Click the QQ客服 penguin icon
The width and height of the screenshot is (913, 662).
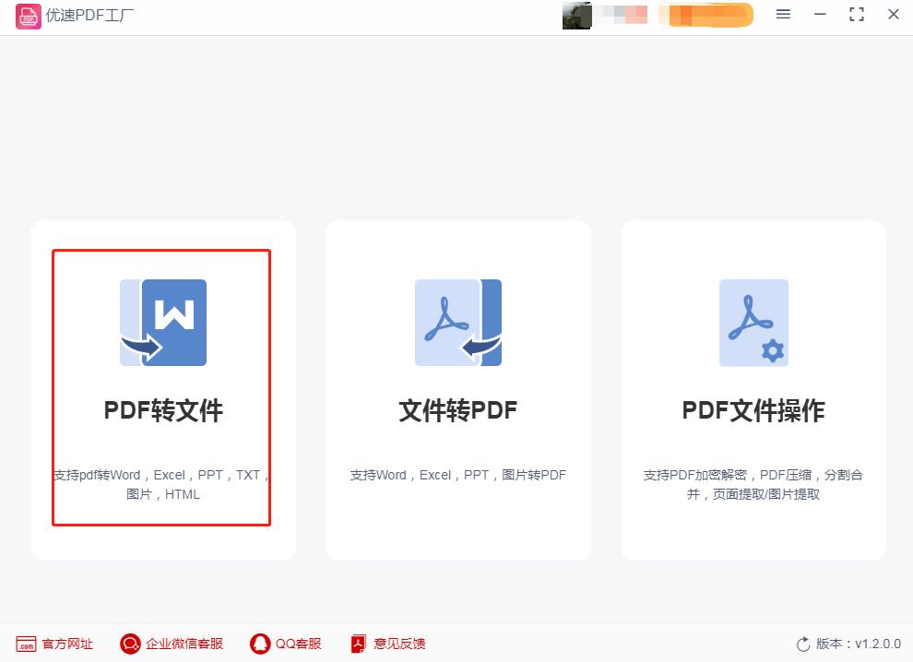coord(260,644)
